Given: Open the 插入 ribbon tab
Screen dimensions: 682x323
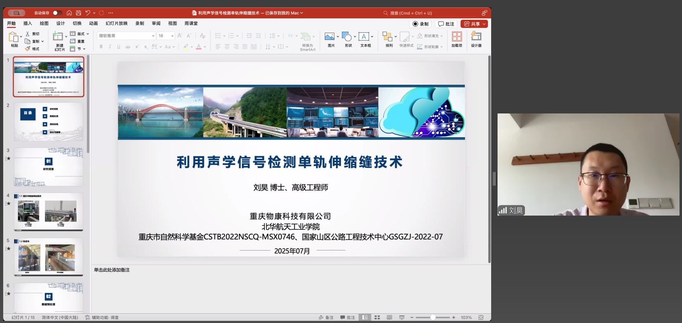Looking at the screenshot, I should (28, 23).
